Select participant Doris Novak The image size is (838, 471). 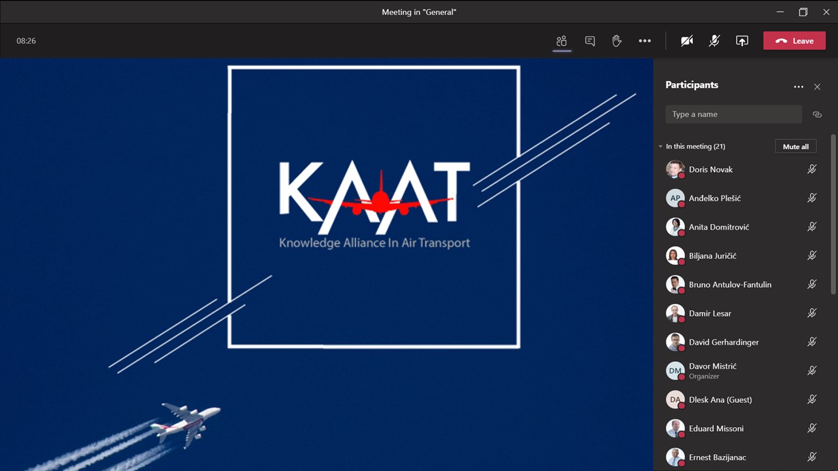(742, 169)
